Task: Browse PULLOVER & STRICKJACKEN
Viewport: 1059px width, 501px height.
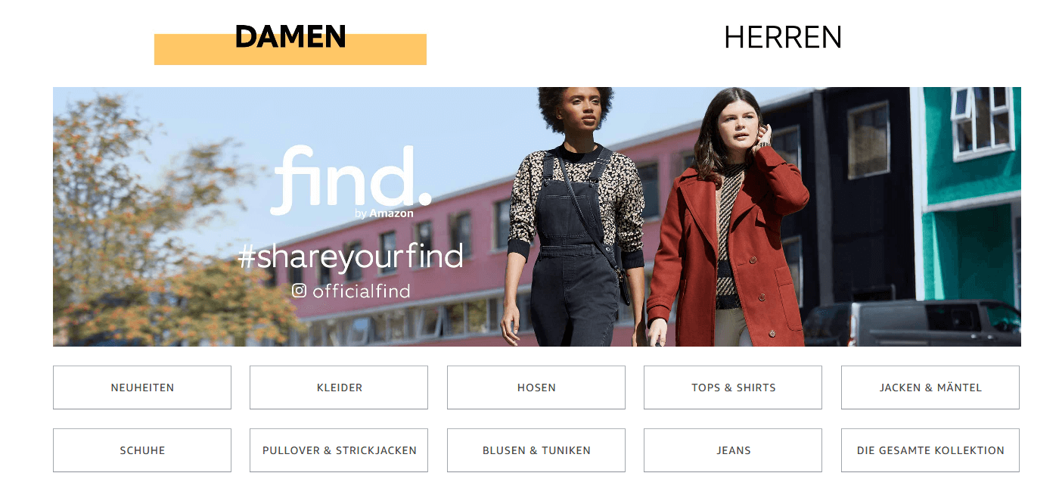Action: tap(339, 450)
